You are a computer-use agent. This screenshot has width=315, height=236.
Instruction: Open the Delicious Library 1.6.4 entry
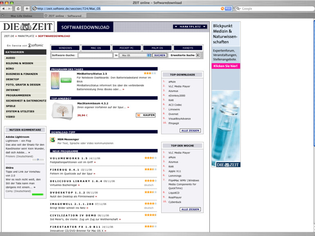coord(76,181)
